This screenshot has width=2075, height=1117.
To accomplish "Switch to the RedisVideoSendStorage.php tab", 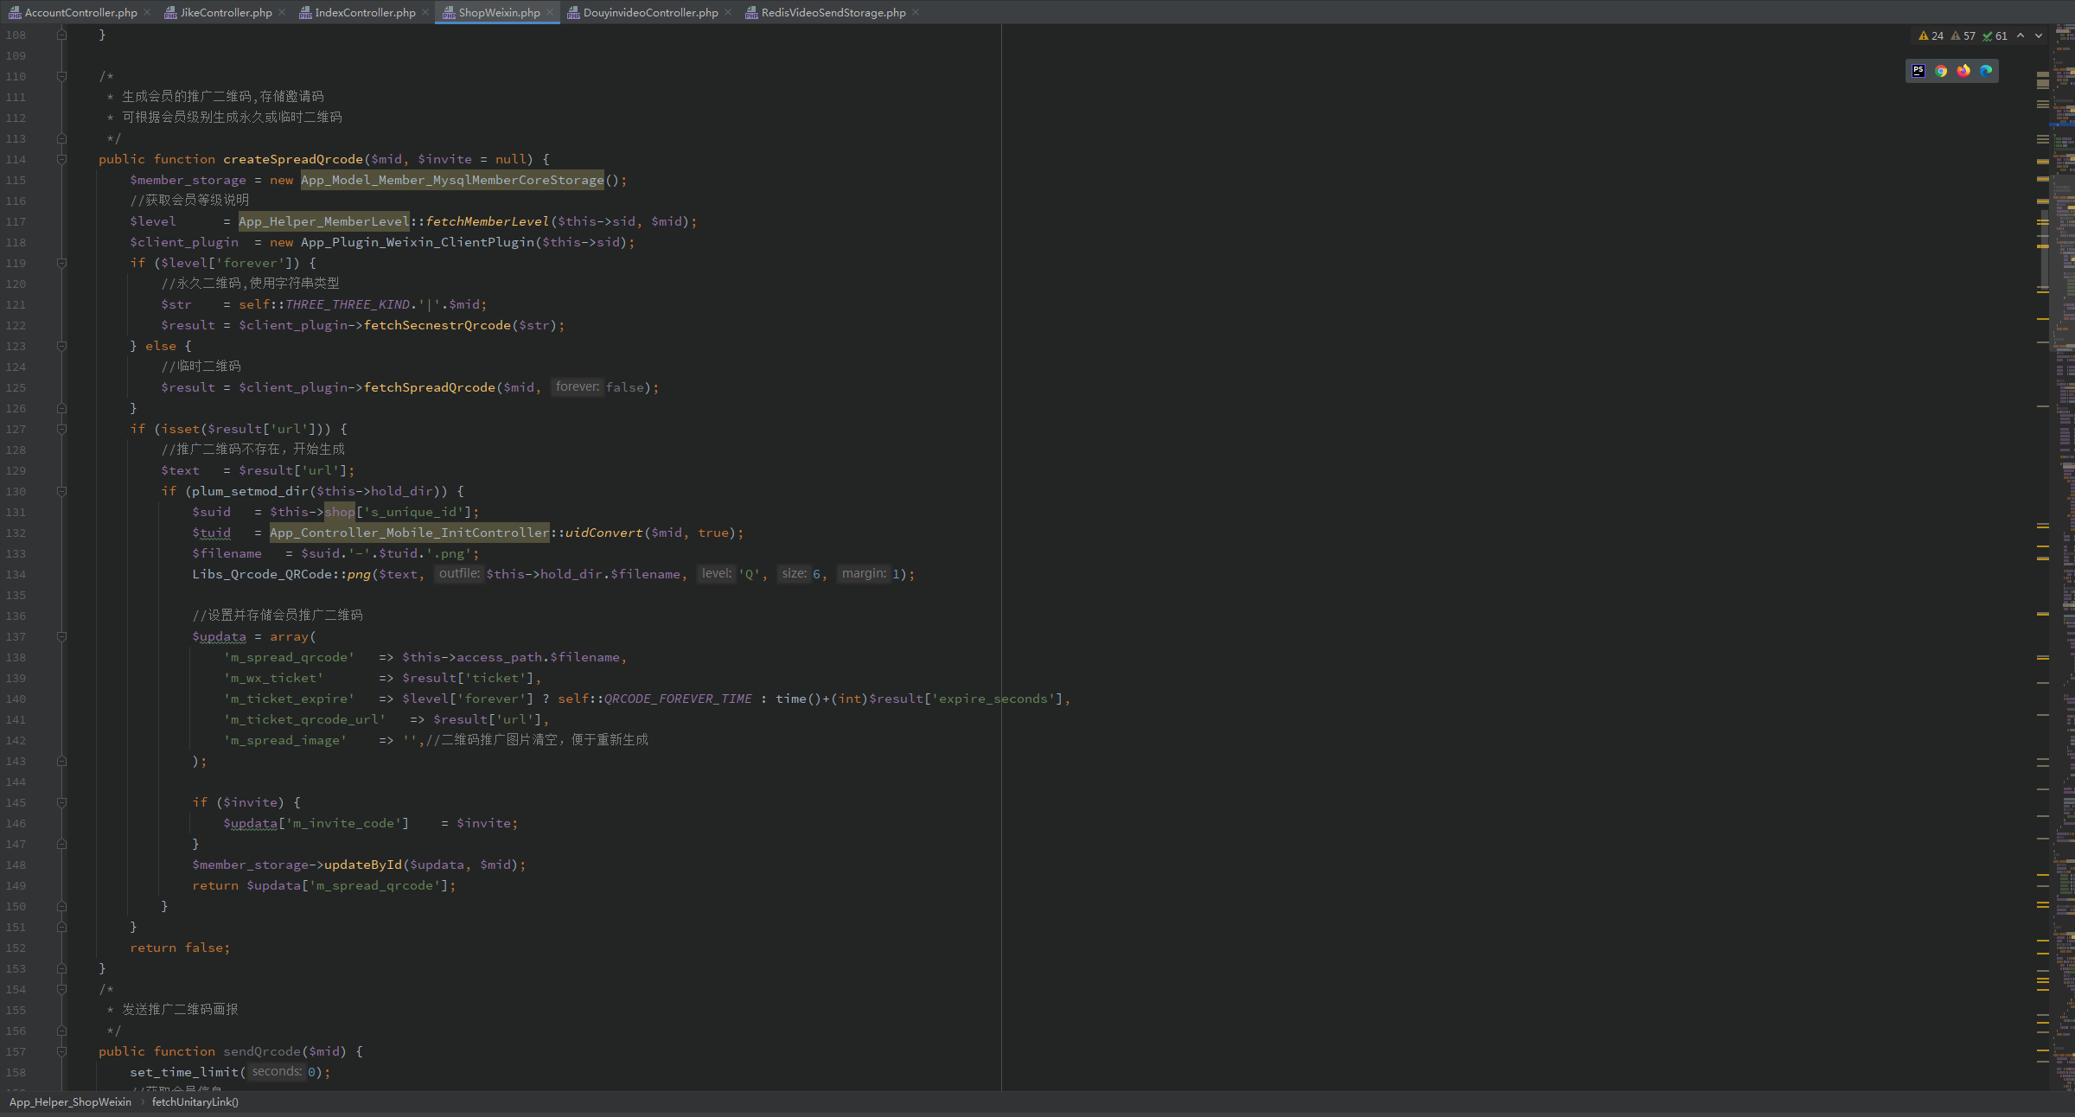I will tap(833, 12).
